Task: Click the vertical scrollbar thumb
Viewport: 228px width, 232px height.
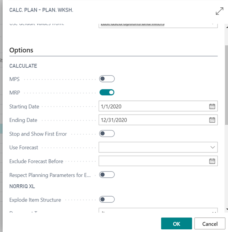Action: (x=226, y=85)
